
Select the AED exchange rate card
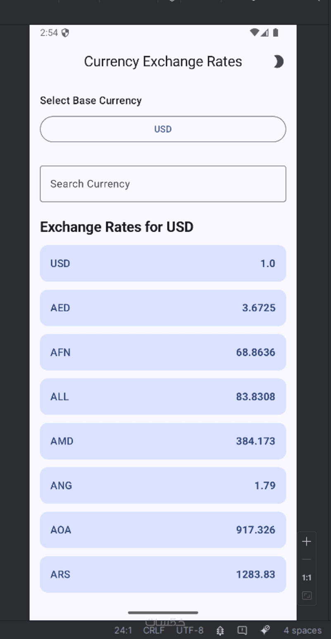[163, 308]
